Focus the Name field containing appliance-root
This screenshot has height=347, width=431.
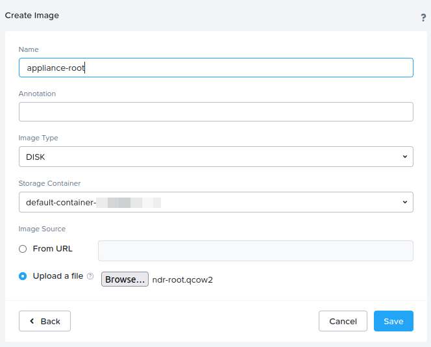coord(215,68)
